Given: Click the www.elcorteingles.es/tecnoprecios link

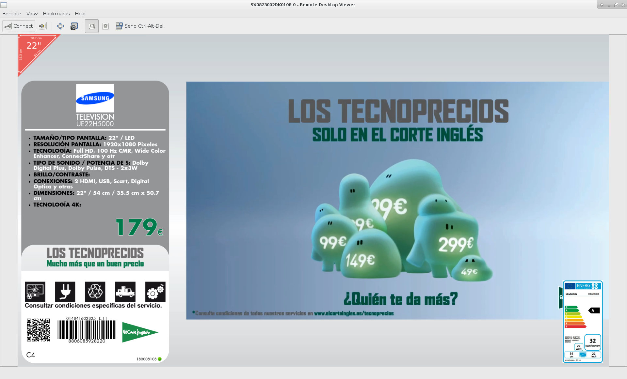Looking at the screenshot, I should click(354, 313).
